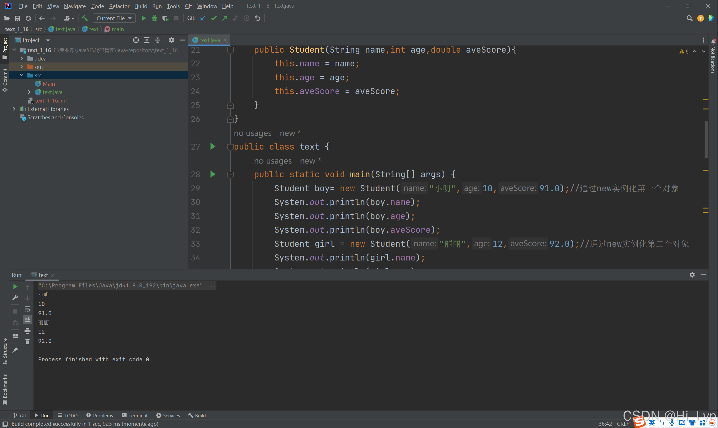
Task: Toggle soft-wrap in run console
Action: (x=27, y=309)
